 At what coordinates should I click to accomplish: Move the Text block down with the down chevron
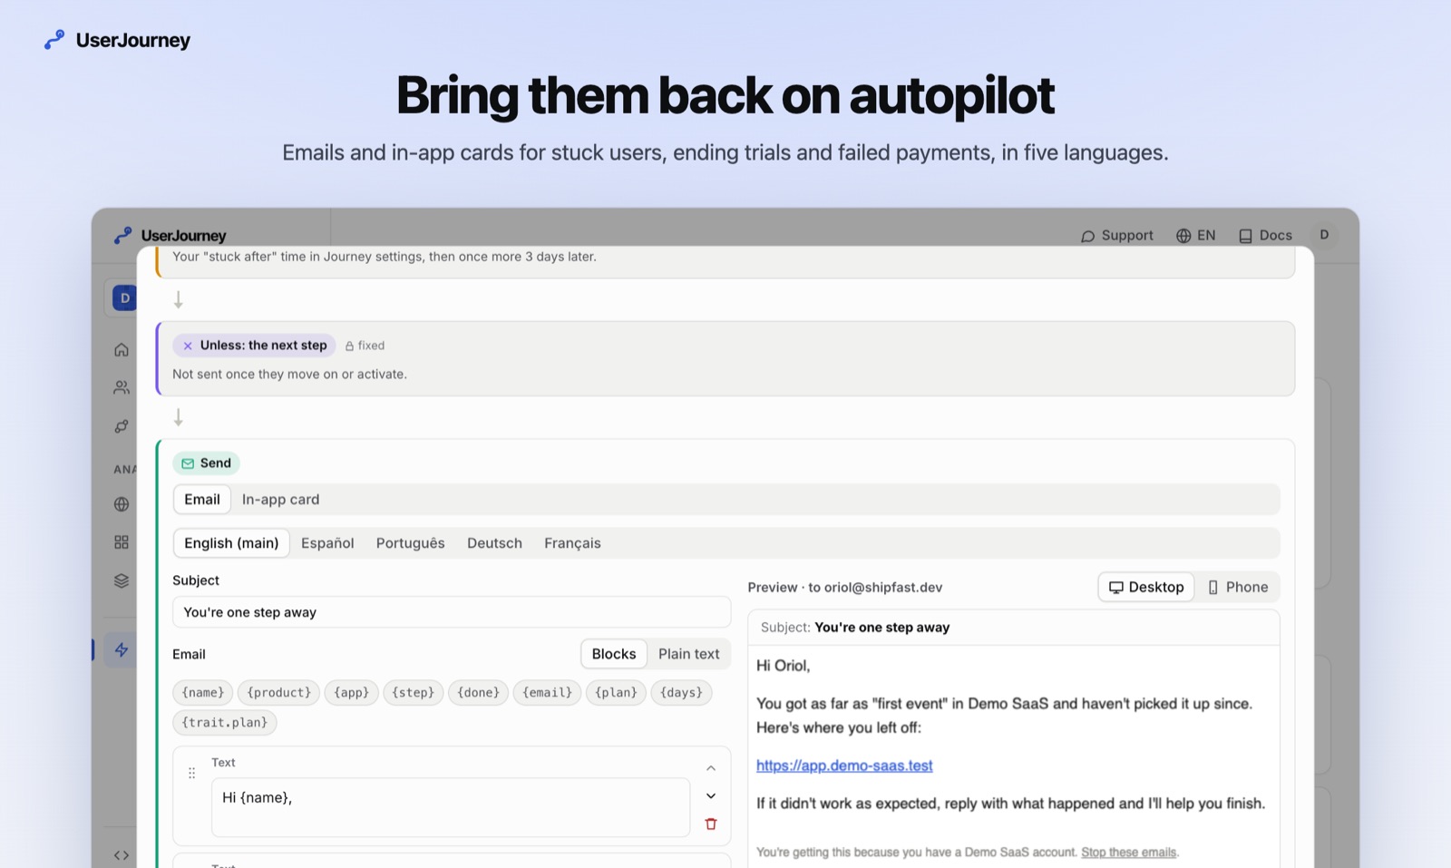[711, 796]
